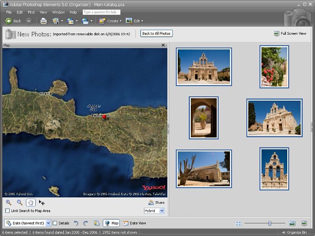Click the Full Screen View icon
315x236 pixels.
click(x=276, y=33)
